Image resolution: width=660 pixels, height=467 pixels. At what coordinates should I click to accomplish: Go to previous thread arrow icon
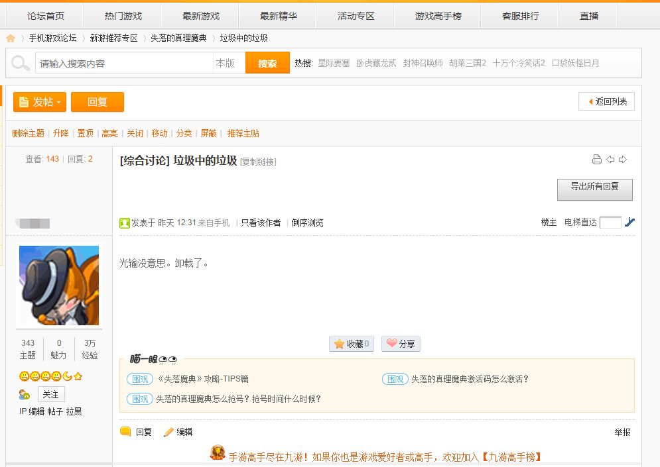click(x=610, y=159)
